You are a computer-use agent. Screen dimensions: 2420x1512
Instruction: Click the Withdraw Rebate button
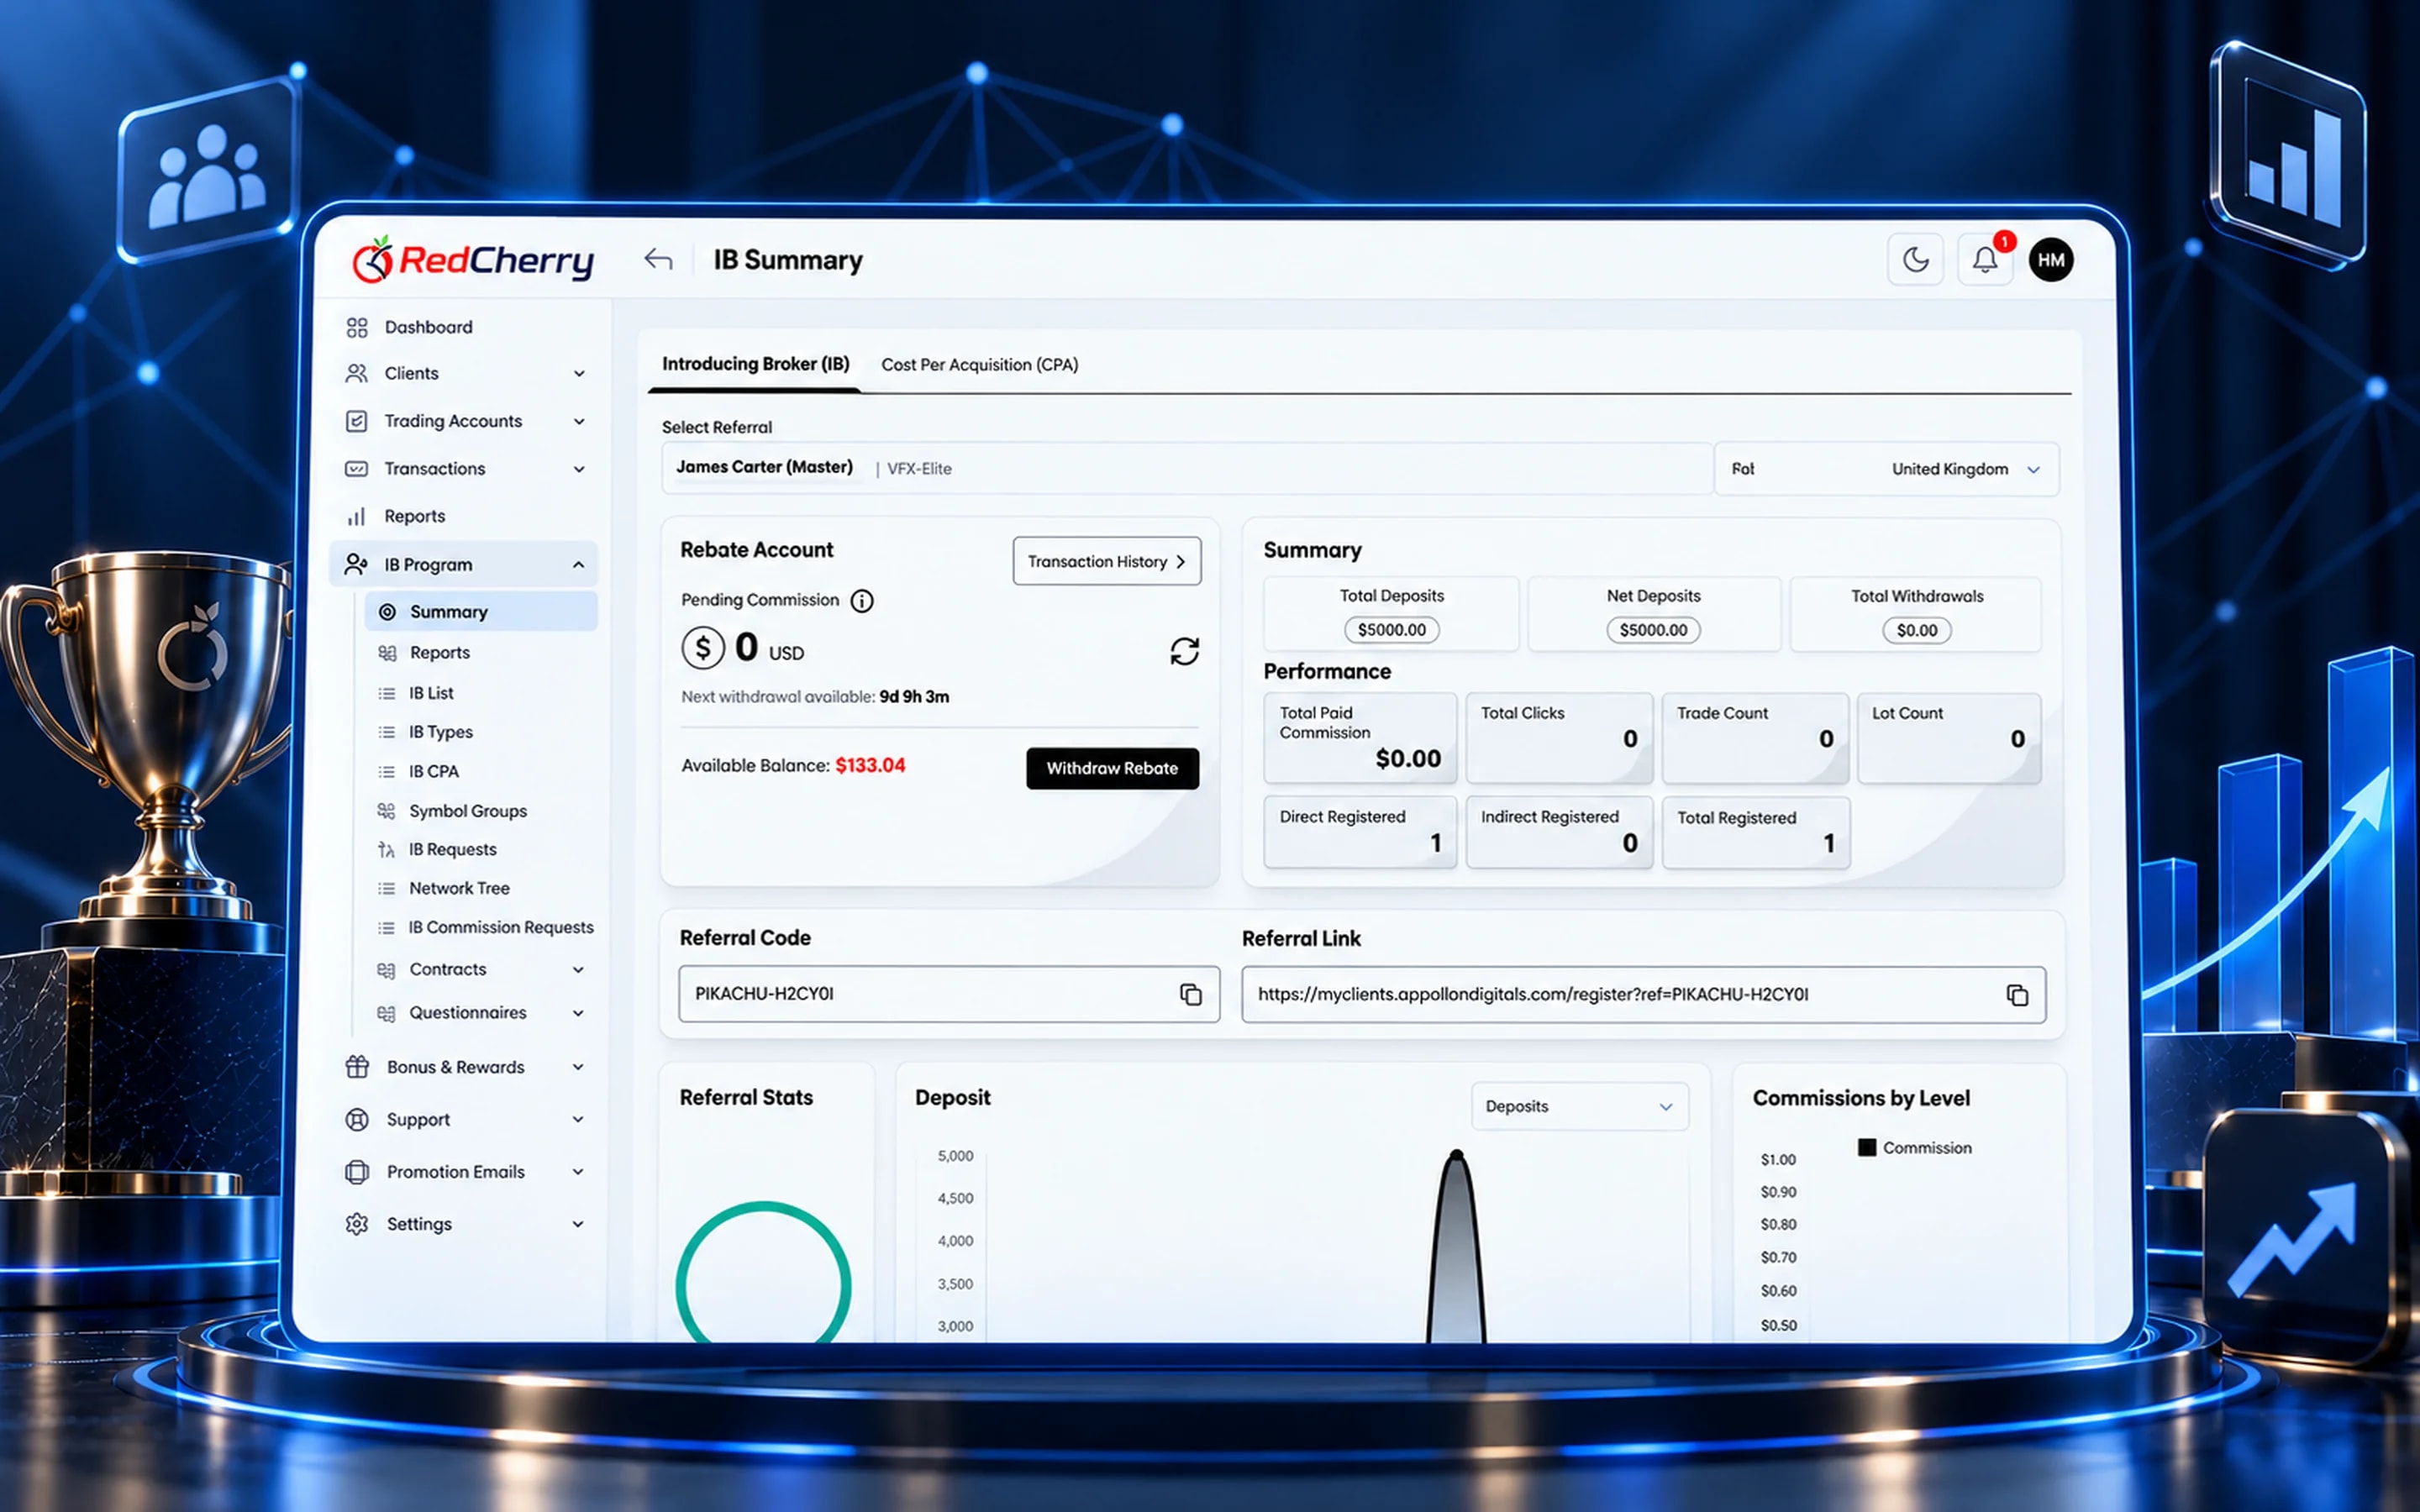point(1112,768)
